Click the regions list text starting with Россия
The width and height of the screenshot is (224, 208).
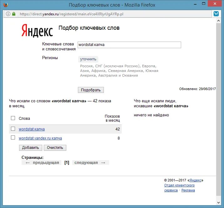coord(119,71)
